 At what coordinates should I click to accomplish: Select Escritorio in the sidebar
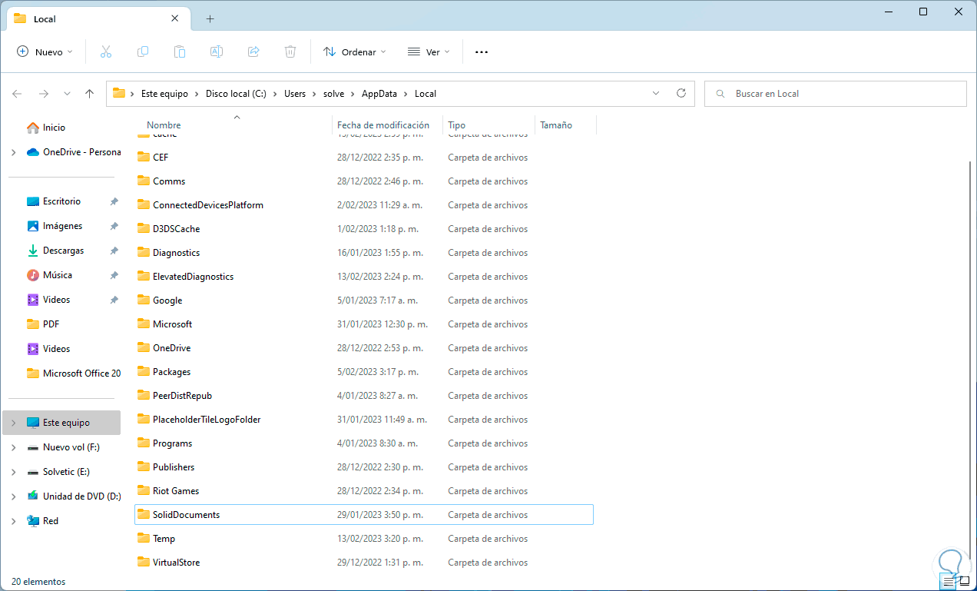click(61, 201)
